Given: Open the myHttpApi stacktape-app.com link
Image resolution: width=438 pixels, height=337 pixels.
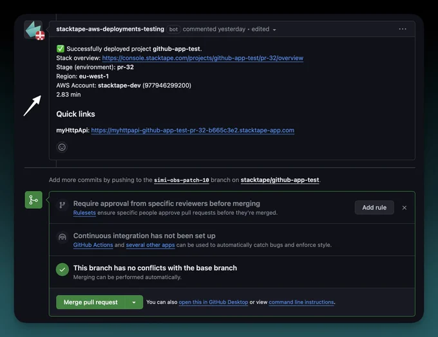Looking at the screenshot, I should pos(193,131).
